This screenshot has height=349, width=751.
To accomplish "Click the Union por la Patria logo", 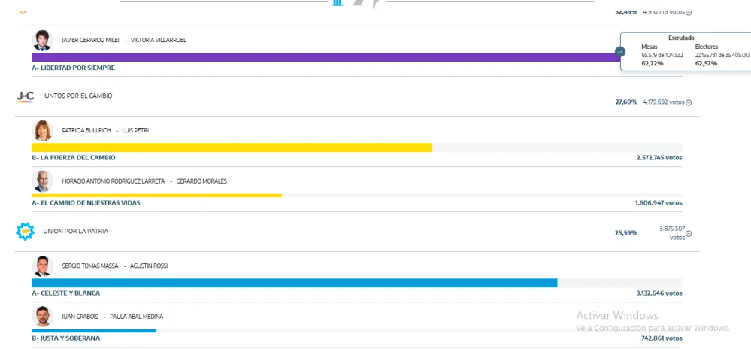I will pos(26,232).
